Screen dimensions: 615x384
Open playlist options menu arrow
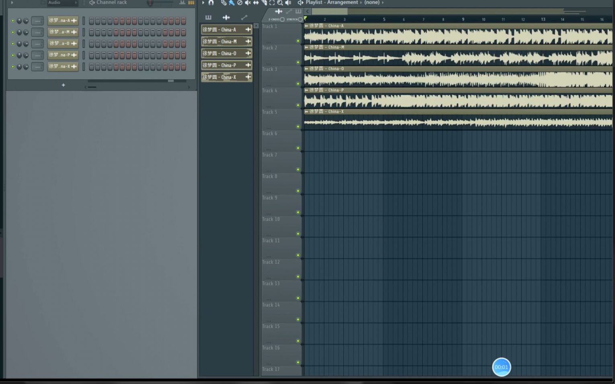[x=203, y=2]
